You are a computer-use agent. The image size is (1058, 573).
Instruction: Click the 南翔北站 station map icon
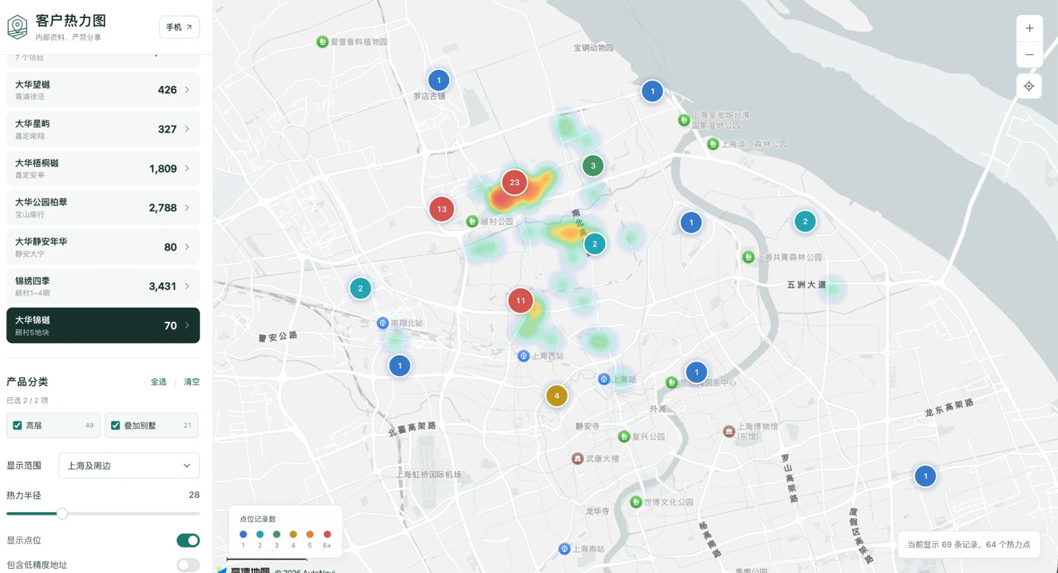coord(382,323)
